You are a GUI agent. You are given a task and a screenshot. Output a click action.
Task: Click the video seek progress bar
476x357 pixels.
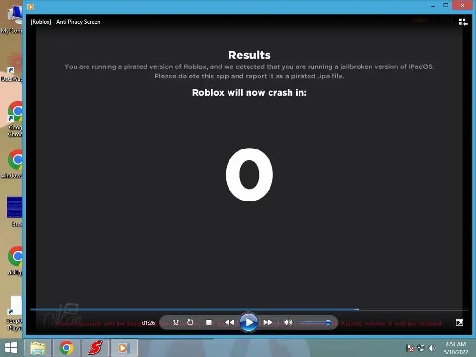249,309
